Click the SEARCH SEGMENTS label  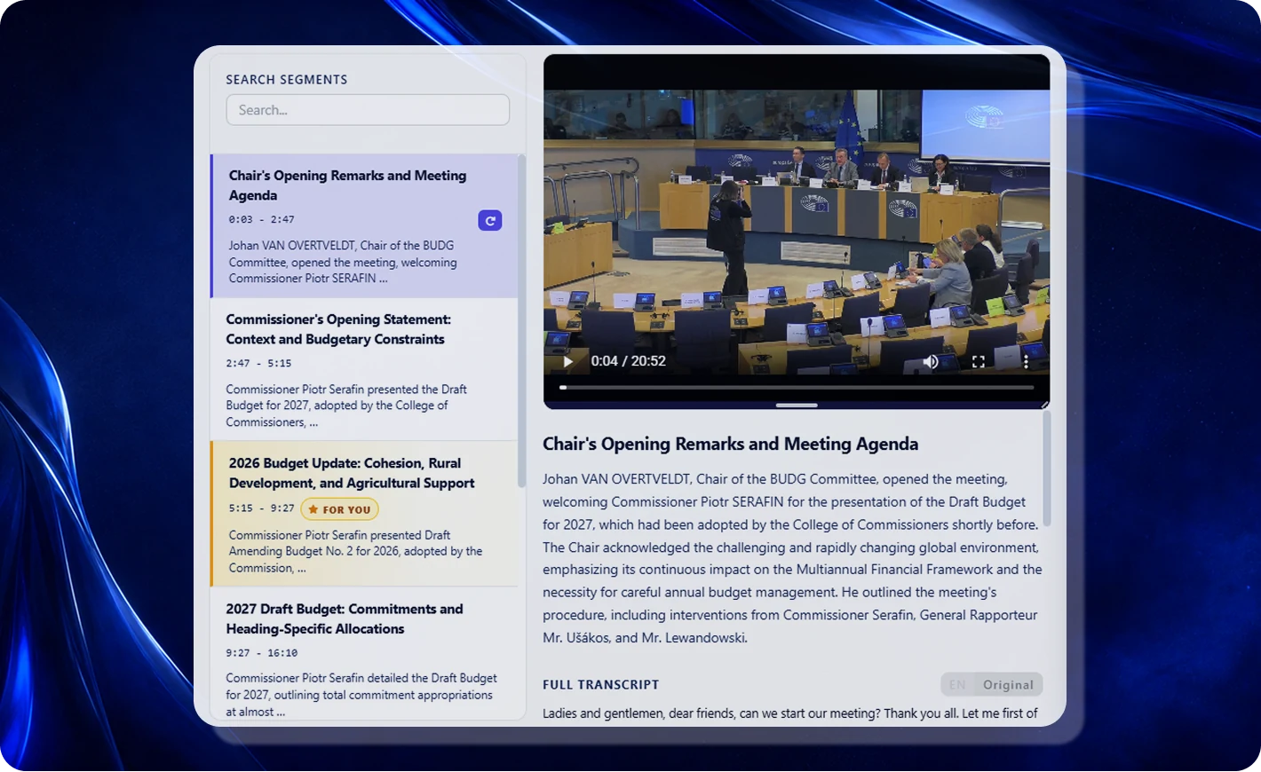(287, 79)
